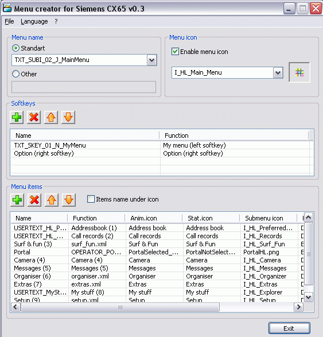This screenshot has width=323, height=337.
Task: Click the Exit button
Action: click(289, 328)
